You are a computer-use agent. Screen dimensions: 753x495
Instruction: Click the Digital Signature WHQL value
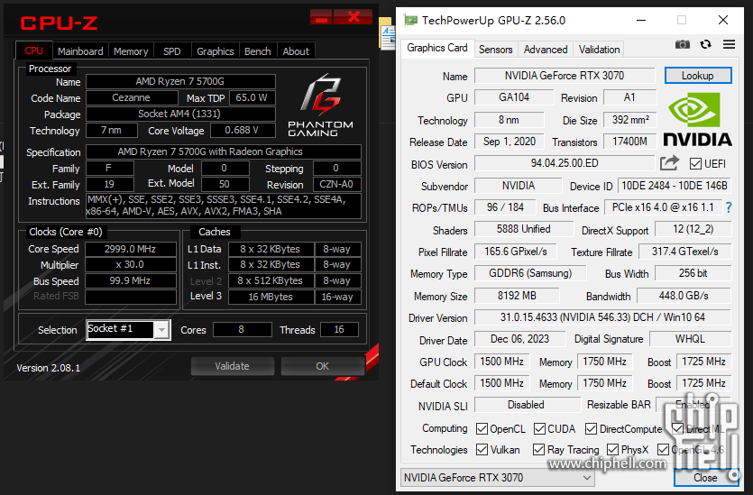tap(690, 339)
